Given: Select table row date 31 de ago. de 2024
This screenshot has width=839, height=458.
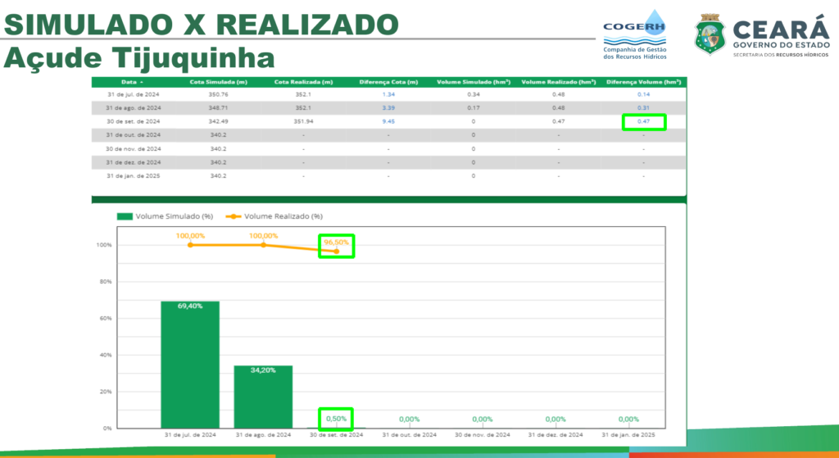Looking at the screenshot, I should (x=134, y=108).
